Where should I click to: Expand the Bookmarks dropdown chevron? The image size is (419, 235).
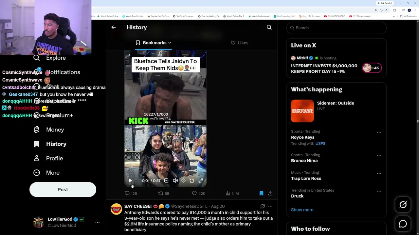(x=170, y=43)
